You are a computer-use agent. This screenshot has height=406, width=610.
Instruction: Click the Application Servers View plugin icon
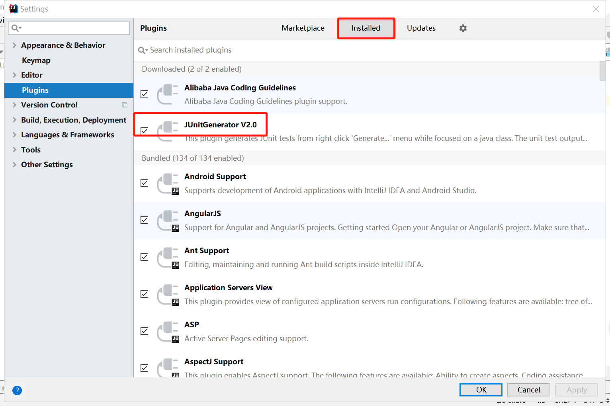168,295
